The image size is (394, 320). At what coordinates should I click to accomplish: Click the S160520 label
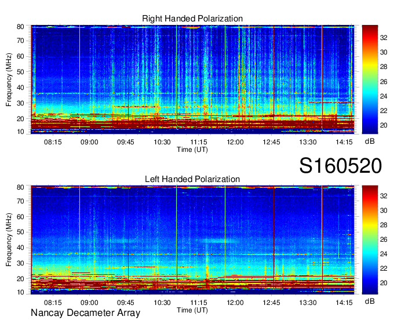click(341, 166)
